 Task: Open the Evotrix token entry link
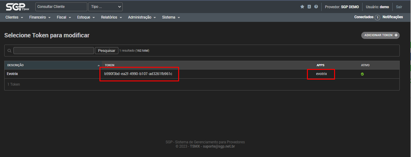click(x=13, y=74)
